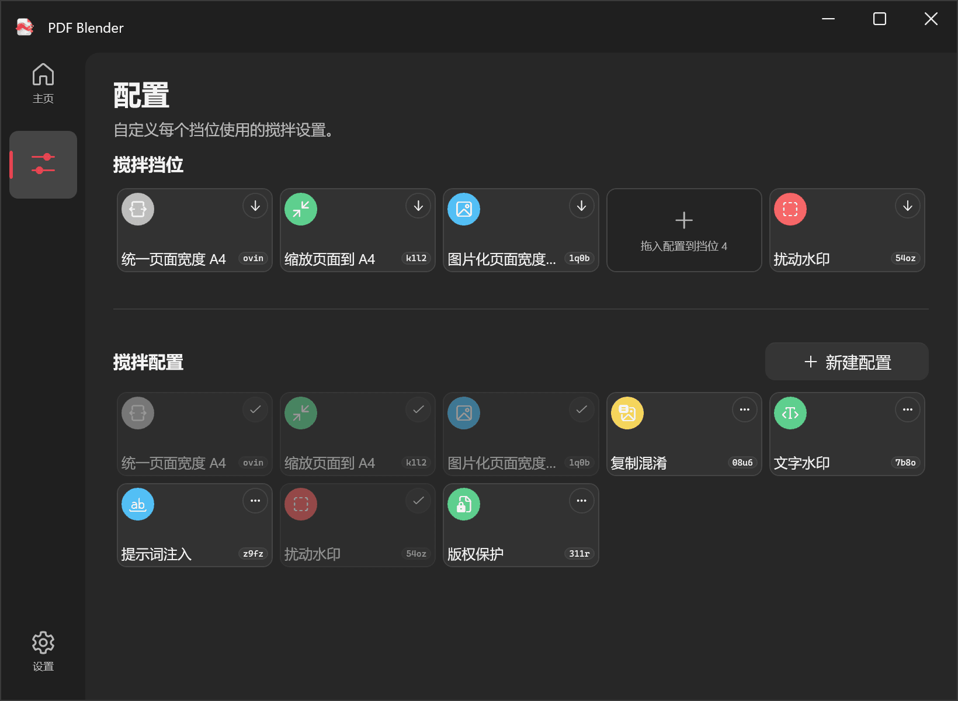Viewport: 958px width, 701px height.
Task: Click dimmed image icon on config 图片化页面宽度
Action: pyautogui.click(x=464, y=413)
